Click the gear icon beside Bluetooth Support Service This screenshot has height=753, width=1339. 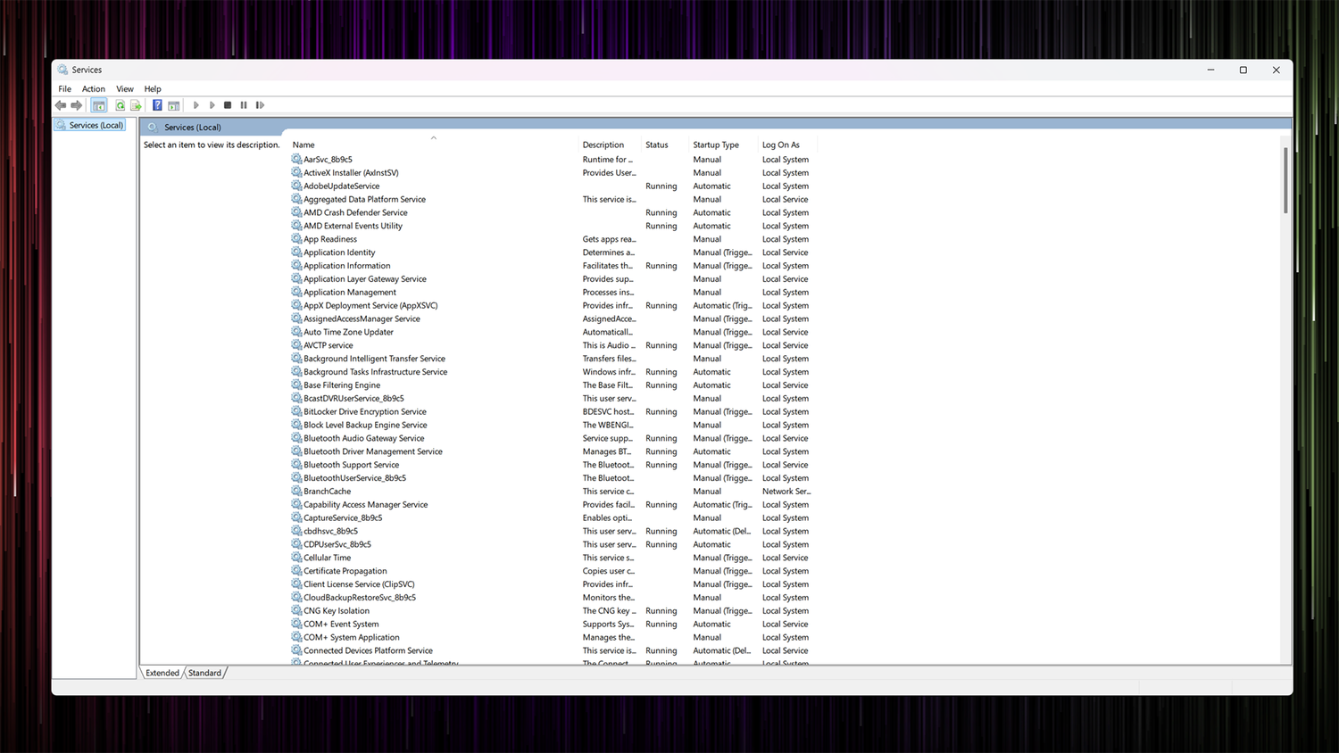point(296,465)
